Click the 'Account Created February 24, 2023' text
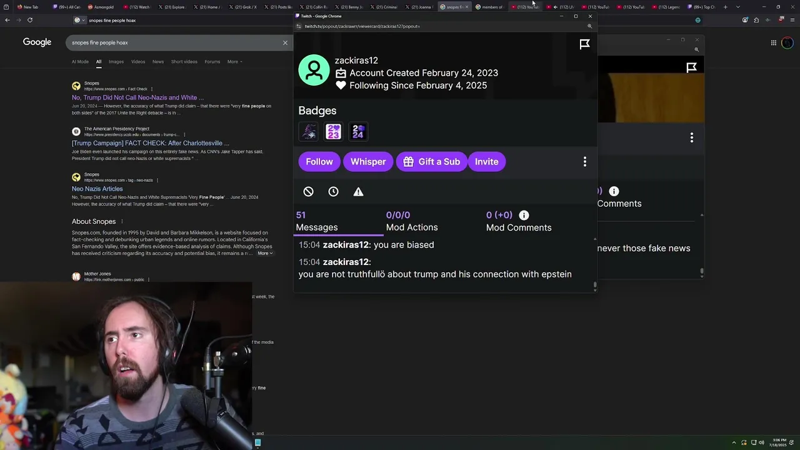This screenshot has height=450, width=800. (x=424, y=73)
